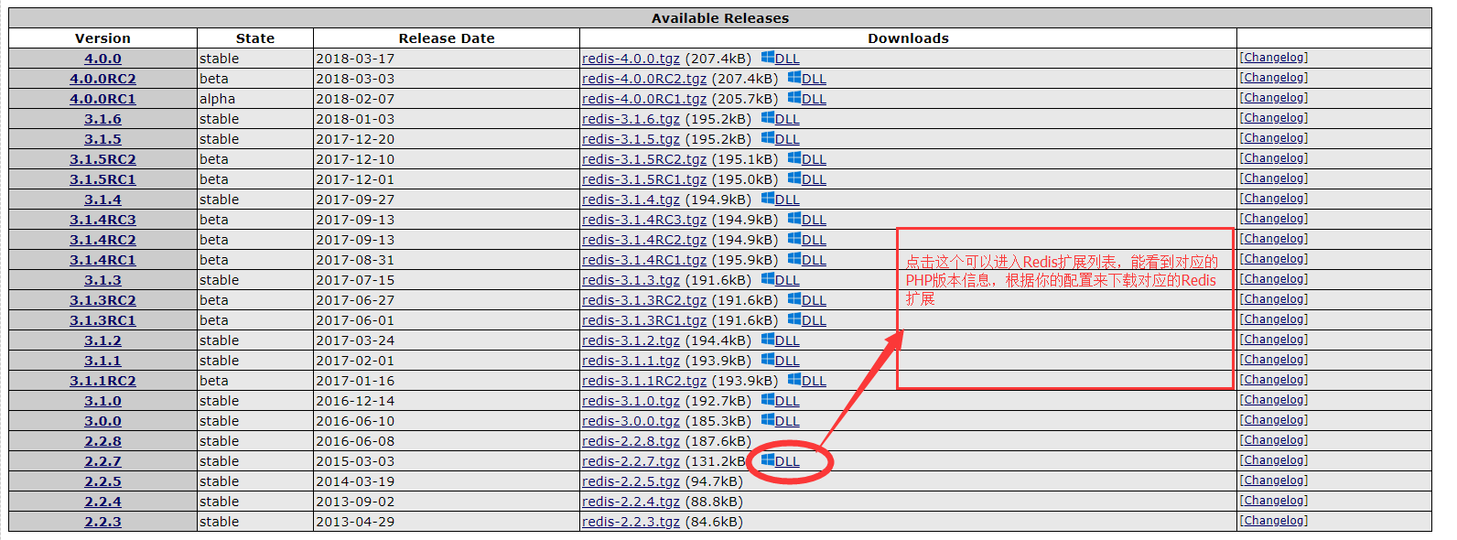Viewport: 1457px width, 540px height.
Task: Open the DLL text link for redis-4.0.0.tgz
Action: 787,59
